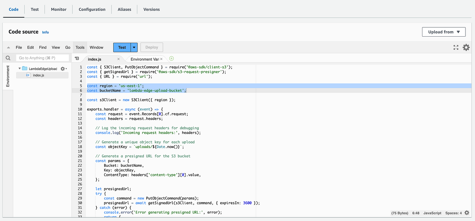Image resolution: width=475 pixels, height=221 pixels.
Task: Click the blue Test button
Action: [122, 47]
